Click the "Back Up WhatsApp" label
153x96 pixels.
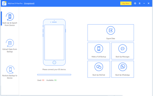(x=123, y=75)
